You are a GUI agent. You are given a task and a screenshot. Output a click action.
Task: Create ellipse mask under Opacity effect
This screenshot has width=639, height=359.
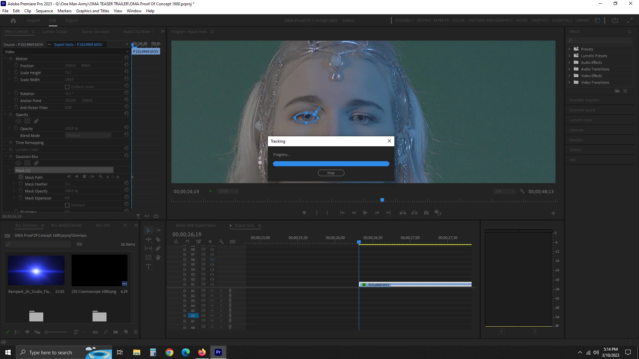point(18,121)
